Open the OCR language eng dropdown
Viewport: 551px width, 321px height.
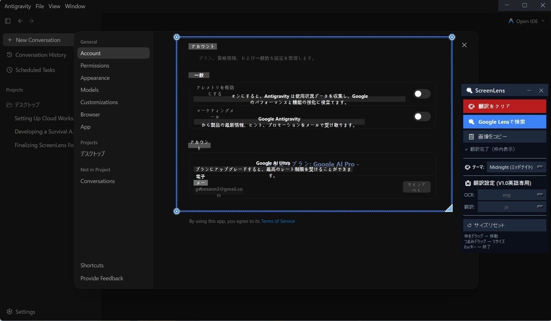[512, 195]
